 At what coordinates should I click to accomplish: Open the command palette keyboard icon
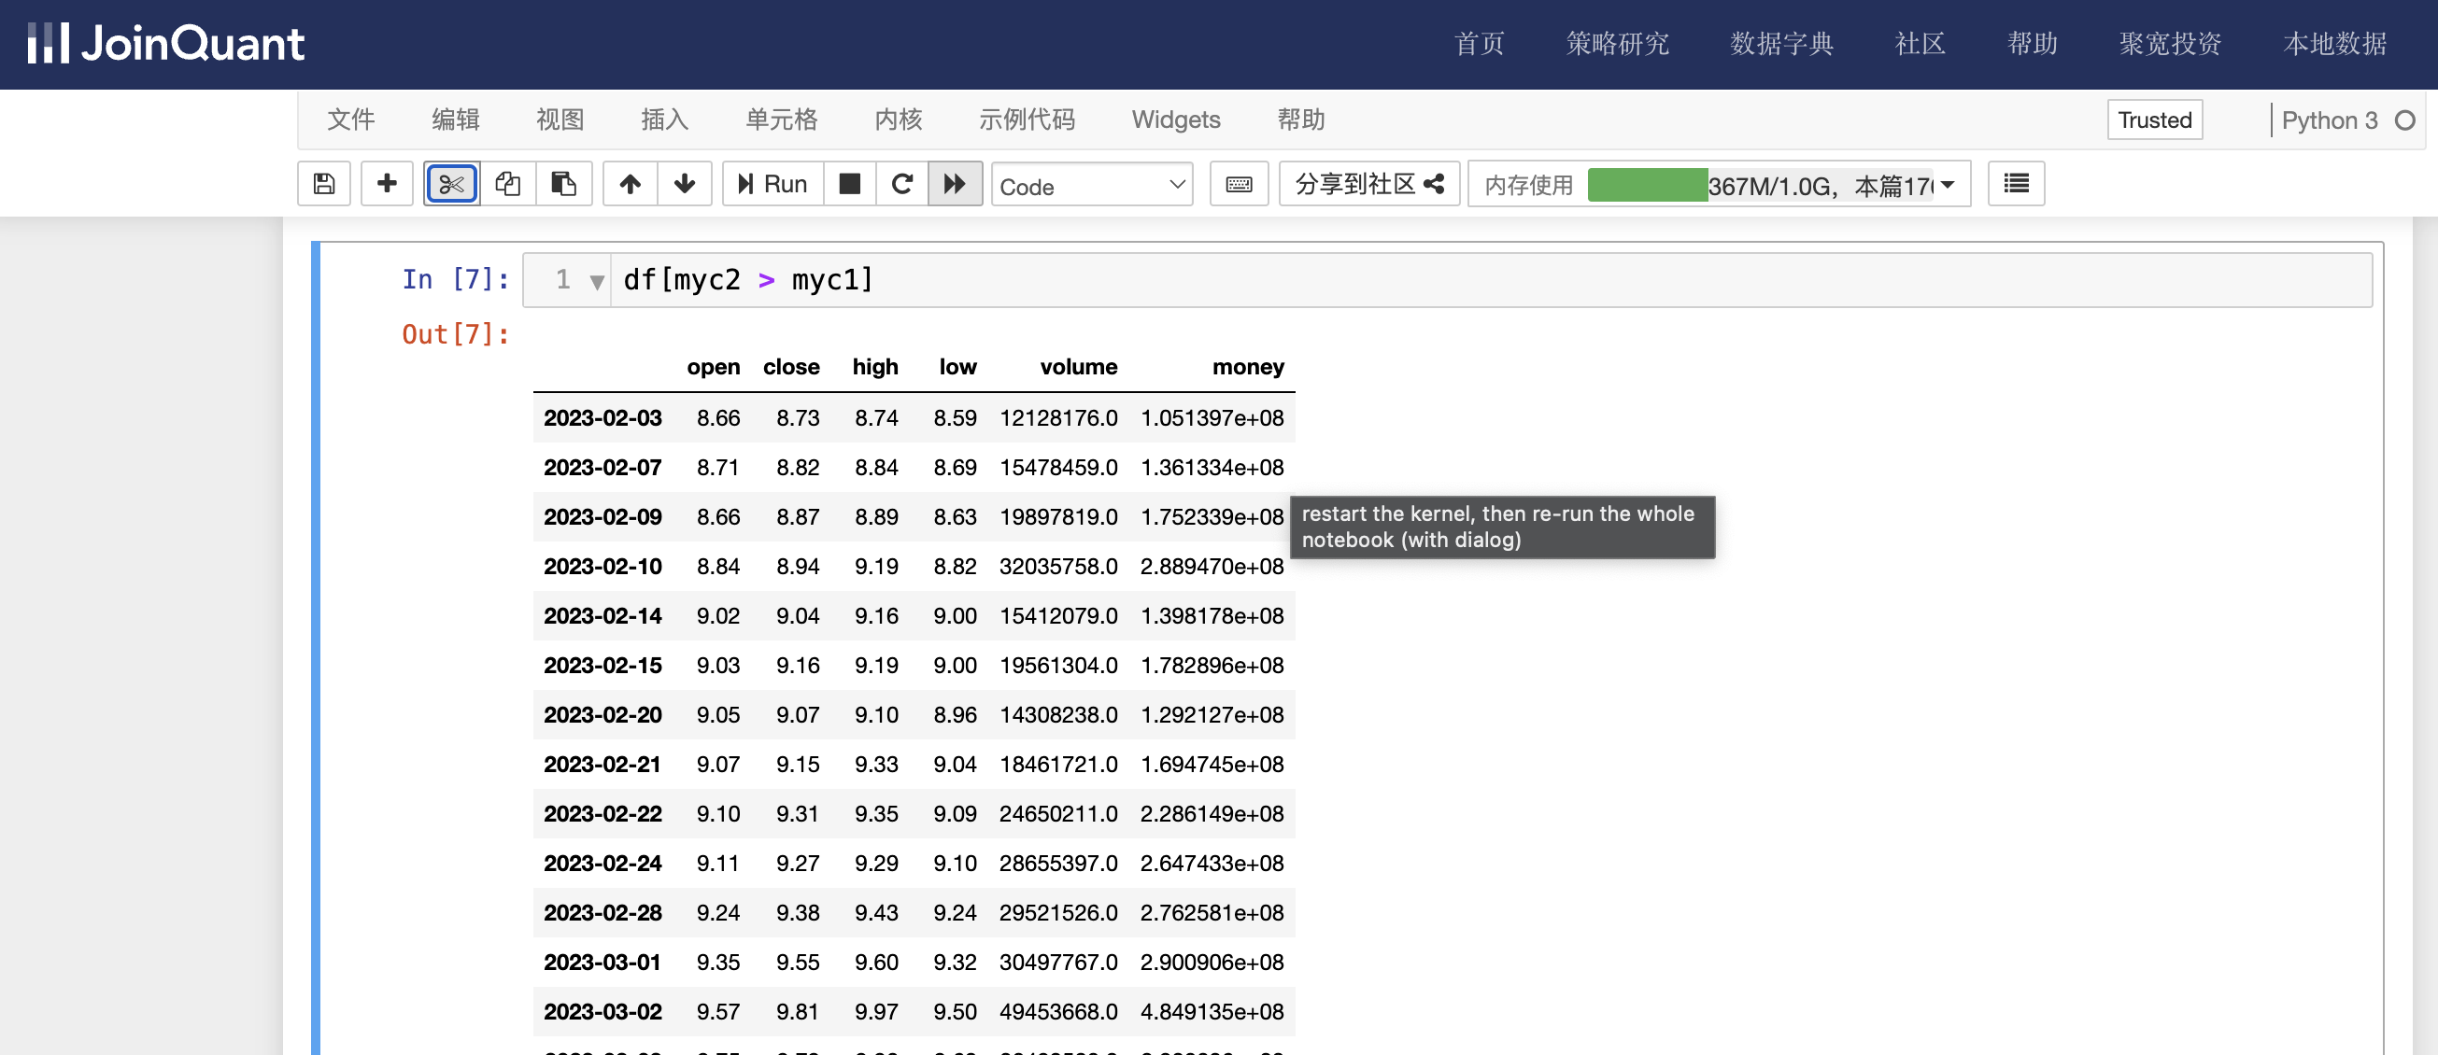click(x=1238, y=184)
